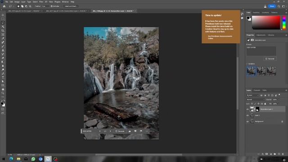The image size is (288, 162).
Task: Select the Clone Stamp tool
Action: [x=3, y=50]
